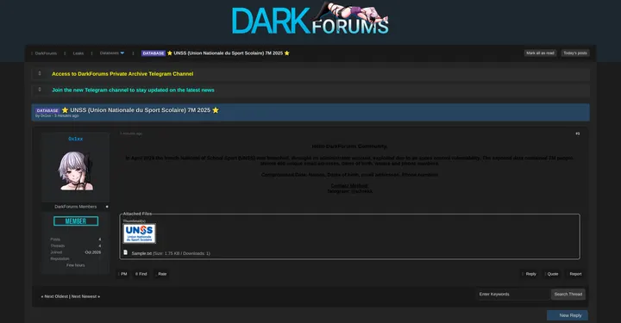Quote this post
Viewport: 621px width, 323px height.
[552, 274]
